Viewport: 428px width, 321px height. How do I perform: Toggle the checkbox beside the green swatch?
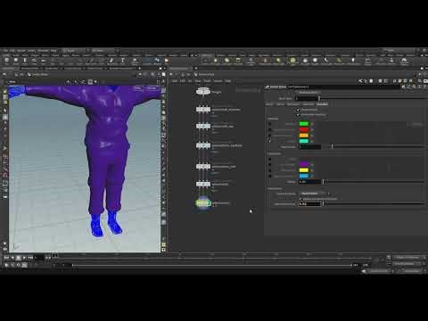pyautogui.click(x=270, y=124)
